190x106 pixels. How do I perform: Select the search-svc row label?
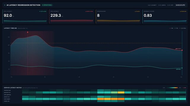(7, 97)
